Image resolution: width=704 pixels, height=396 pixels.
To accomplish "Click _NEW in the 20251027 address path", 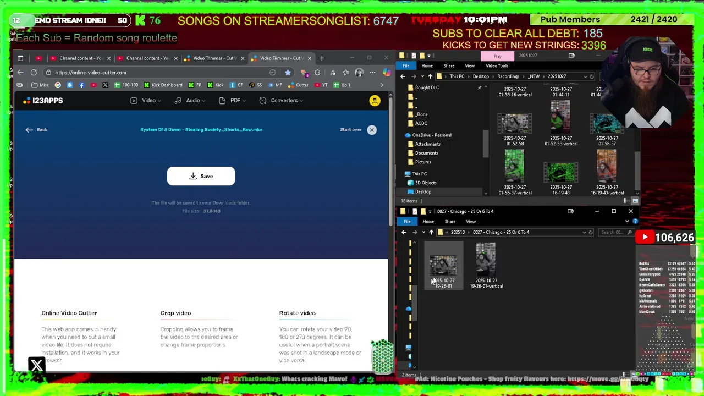I will pyautogui.click(x=533, y=77).
